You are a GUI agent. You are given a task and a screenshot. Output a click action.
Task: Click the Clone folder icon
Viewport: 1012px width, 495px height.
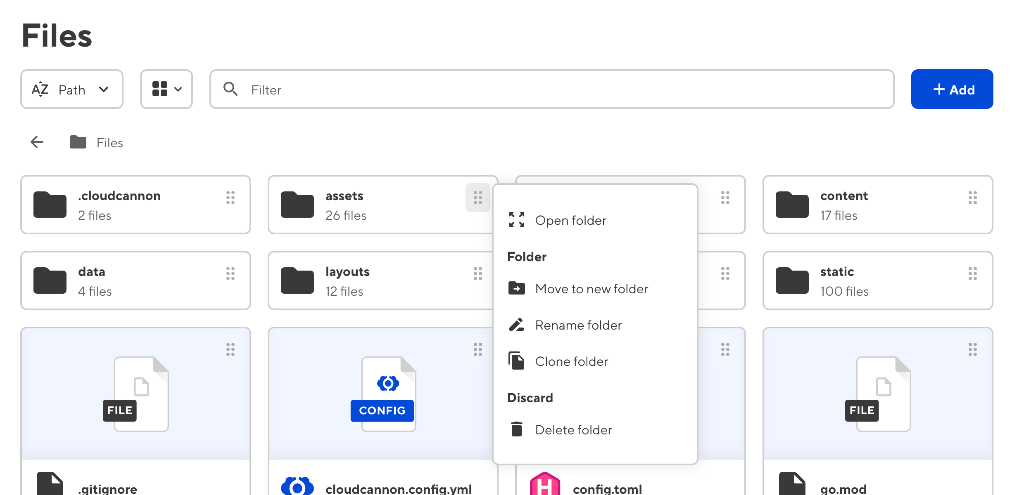(516, 360)
